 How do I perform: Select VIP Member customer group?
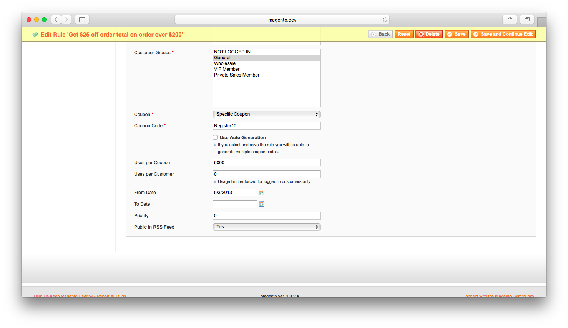click(x=266, y=69)
